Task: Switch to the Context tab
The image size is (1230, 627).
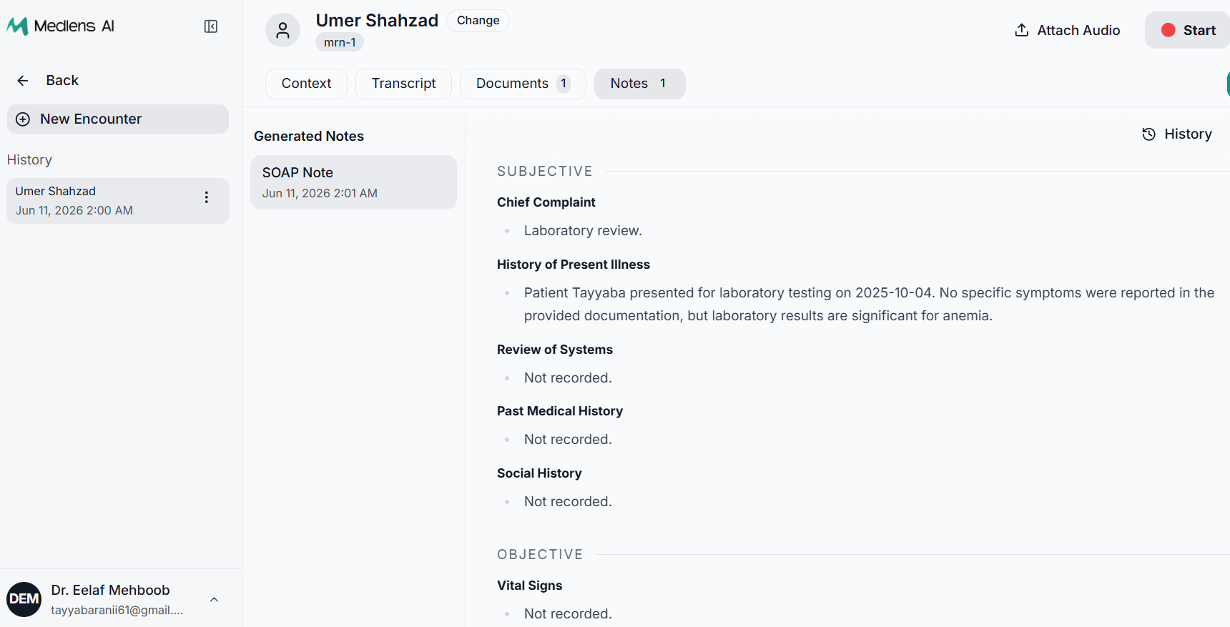Action: [x=306, y=84]
